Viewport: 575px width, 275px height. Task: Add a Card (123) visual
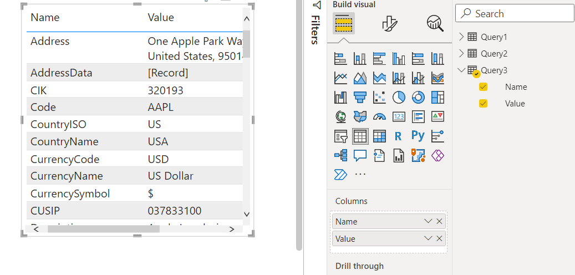click(399, 116)
